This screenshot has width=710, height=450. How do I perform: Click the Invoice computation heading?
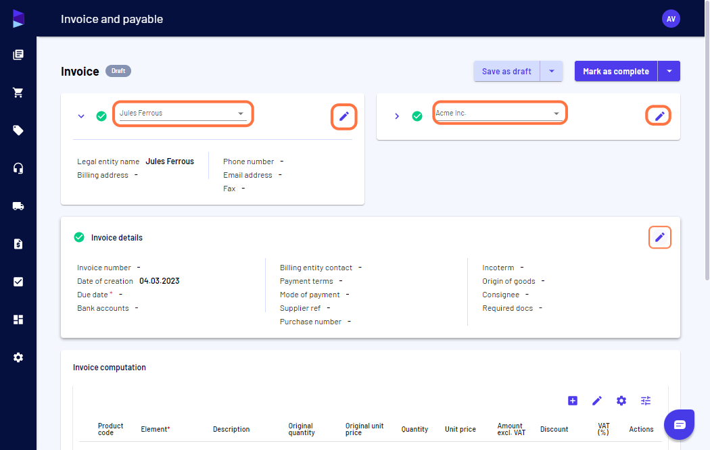[x=110, y=368]
